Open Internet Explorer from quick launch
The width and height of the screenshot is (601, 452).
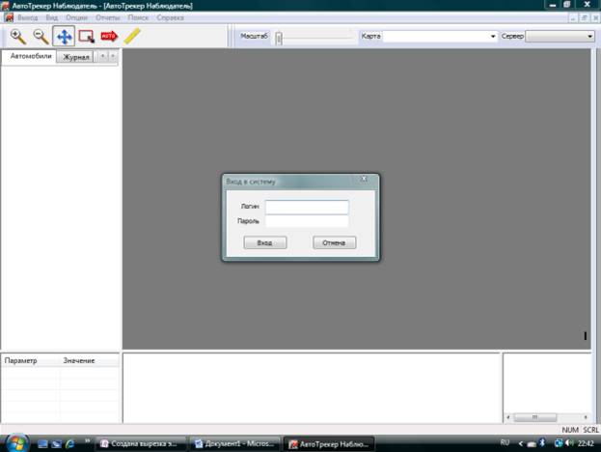coord(69,444)
